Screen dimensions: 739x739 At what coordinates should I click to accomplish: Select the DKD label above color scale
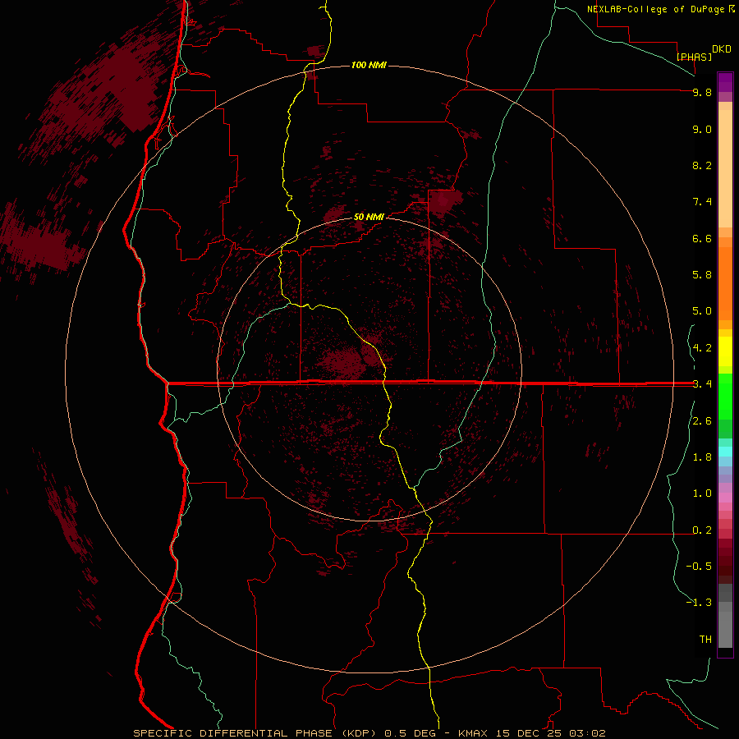(x=722, y=49)
